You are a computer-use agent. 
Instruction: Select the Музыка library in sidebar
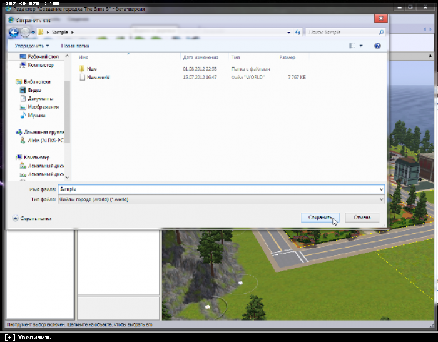36,115
